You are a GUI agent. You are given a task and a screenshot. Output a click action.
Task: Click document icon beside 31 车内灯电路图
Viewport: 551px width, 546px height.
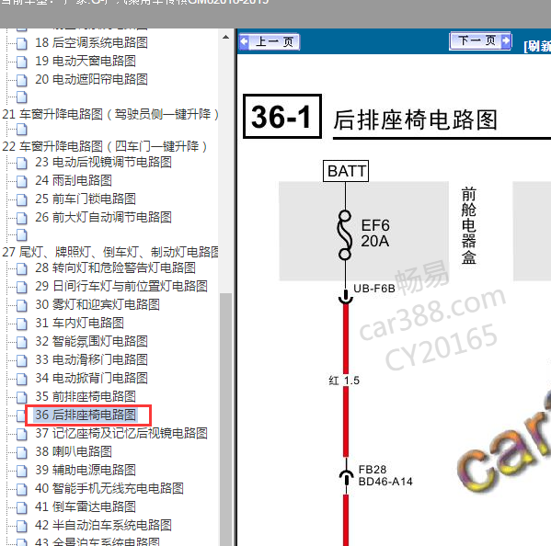point(22,324)
